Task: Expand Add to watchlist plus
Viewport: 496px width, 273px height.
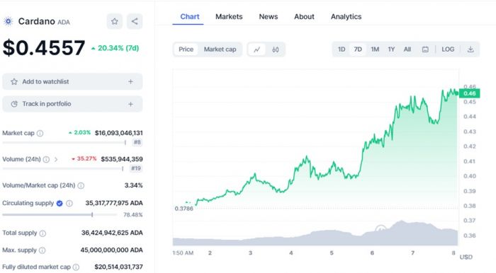Action: point(130,82)
